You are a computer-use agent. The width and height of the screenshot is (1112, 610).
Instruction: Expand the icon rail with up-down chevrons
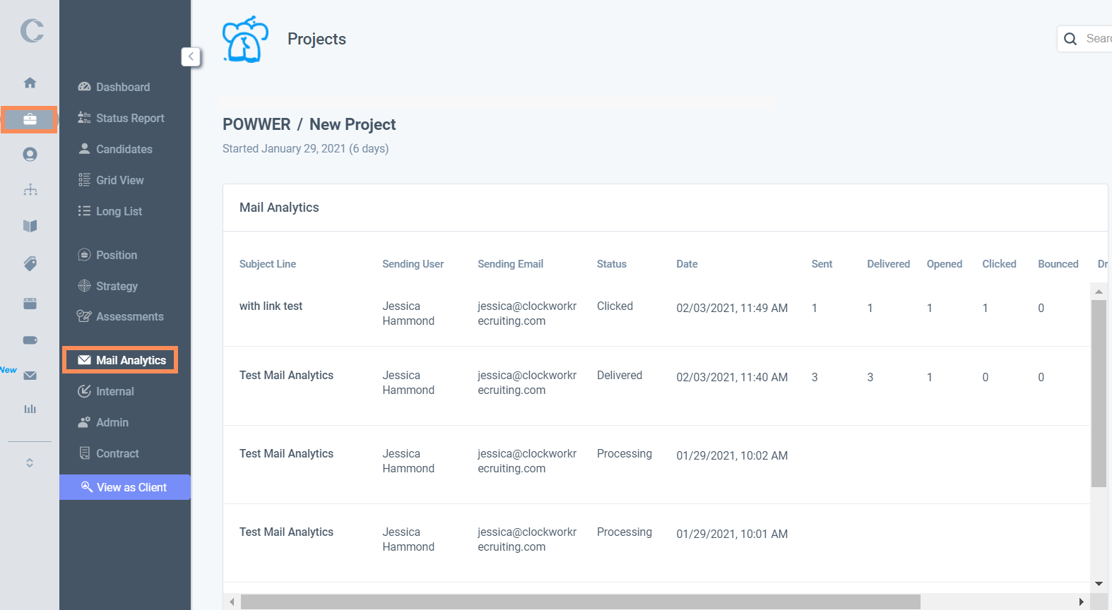(x=30, y=462)
